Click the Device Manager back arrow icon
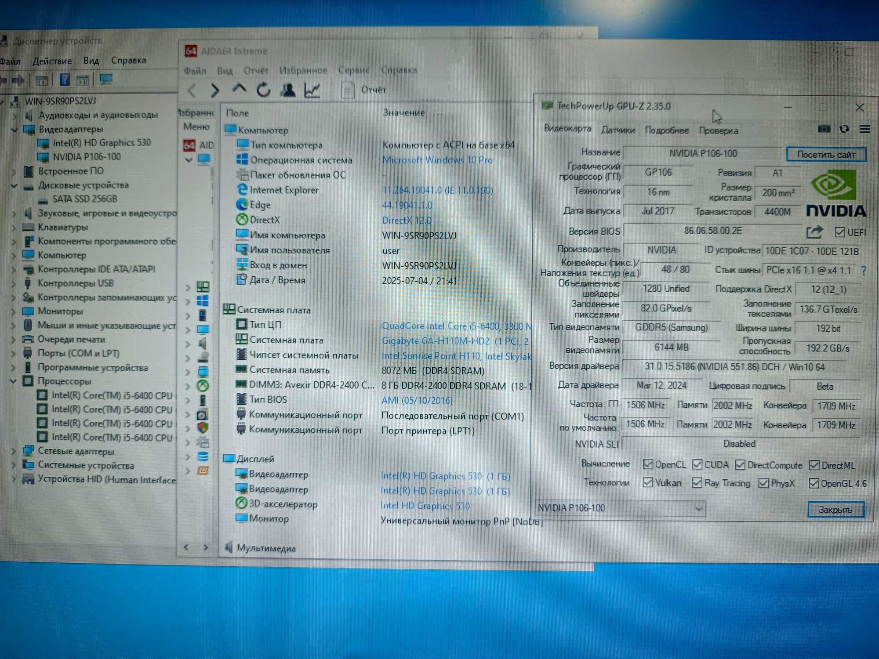This screenshot has height=659, width=879. [x=4, y=80]
